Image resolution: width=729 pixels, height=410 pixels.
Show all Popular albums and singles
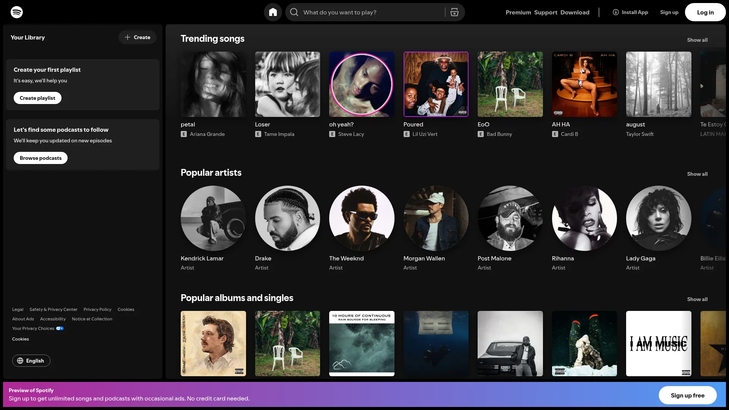click(x=697, y=299)
